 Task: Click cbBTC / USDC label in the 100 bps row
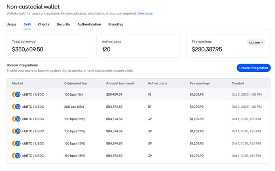pos(33,94)
